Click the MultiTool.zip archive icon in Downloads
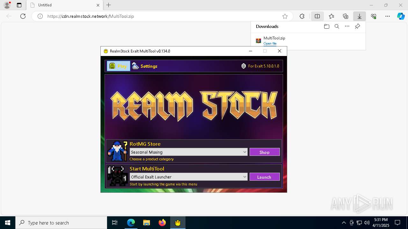The image size is (408, 229). click(259, 41)
